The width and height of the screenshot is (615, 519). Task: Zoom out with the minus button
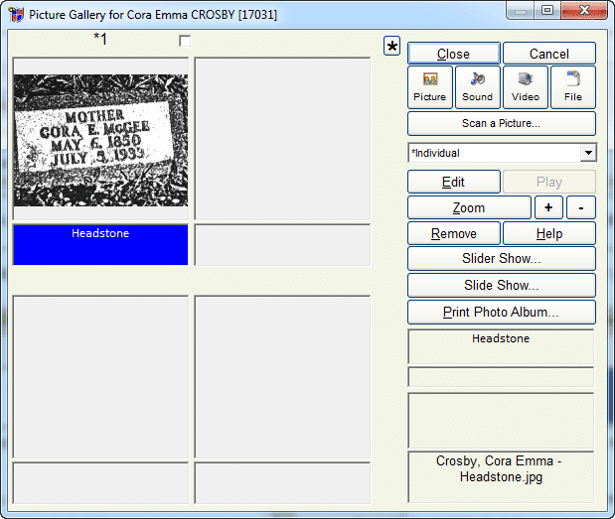click(581, 207)
